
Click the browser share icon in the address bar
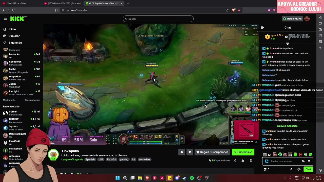click(227, 10)
